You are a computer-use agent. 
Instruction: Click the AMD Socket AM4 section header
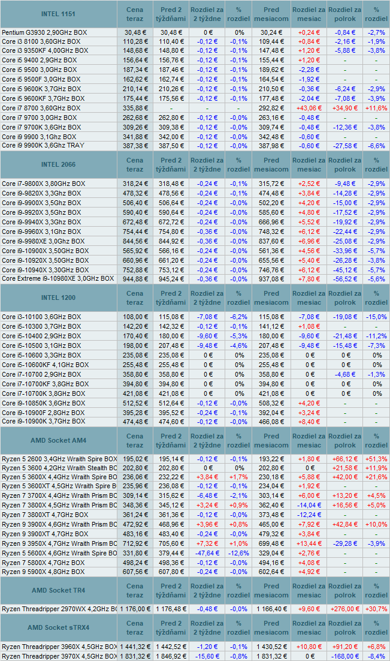[x=58, y=440]
